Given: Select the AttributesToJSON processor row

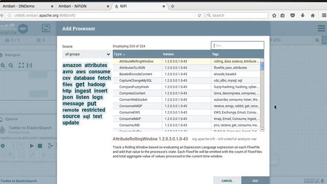Looking at the screenshot, I should 186,68.
